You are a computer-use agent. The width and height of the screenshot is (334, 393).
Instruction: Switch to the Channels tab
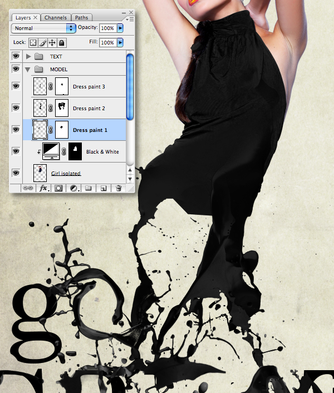[x=55, y=18]
